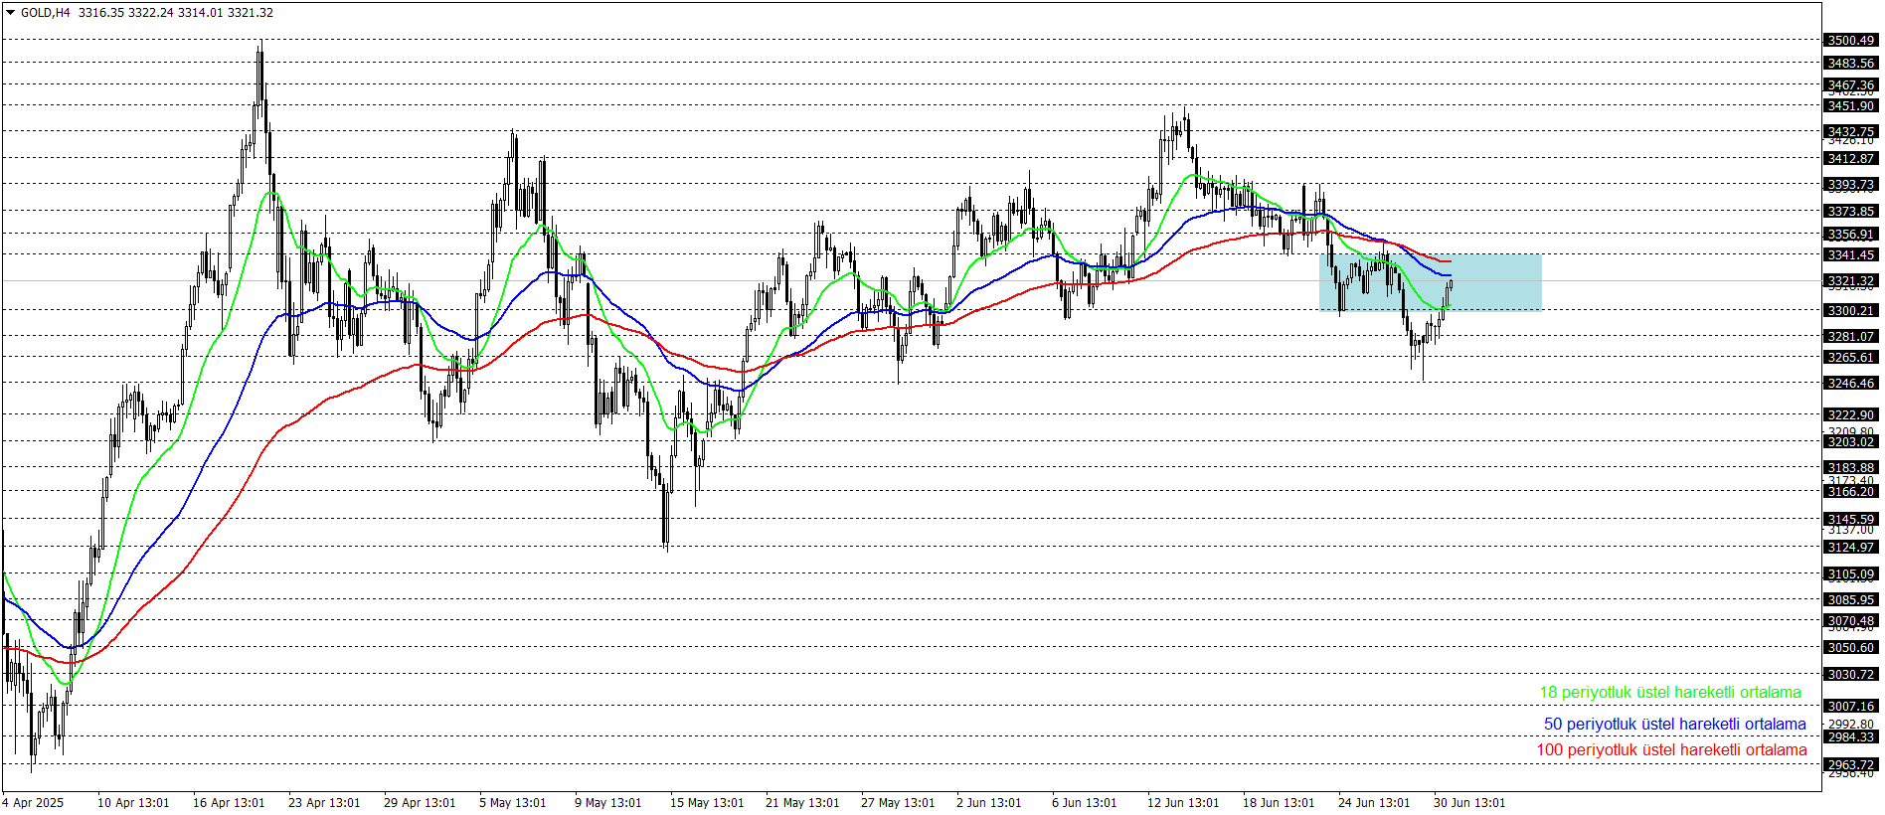
Task: Click the red '100 periyotluk üstel hareketli ortalama' label
Action: (1671, 750)
